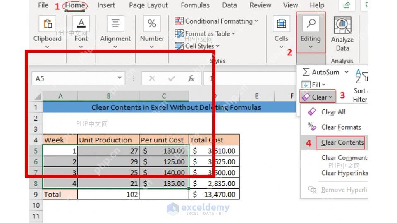Viewport: 397px width, 223px height.
Task: Click the Share icon in the ribbon corner
Action: point(347,5)
